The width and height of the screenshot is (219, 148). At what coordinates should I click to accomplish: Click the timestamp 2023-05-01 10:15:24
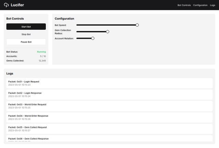(x=19, y=96)
